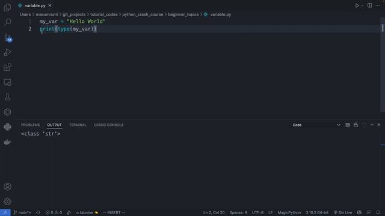Click the feedback icon in status bar
This screenshot has width=385, height=216.
(369, 212)
